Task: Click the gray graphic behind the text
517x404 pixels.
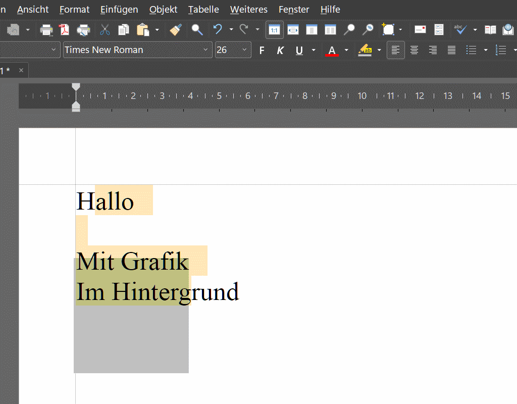Action: [x=131, y=338]
